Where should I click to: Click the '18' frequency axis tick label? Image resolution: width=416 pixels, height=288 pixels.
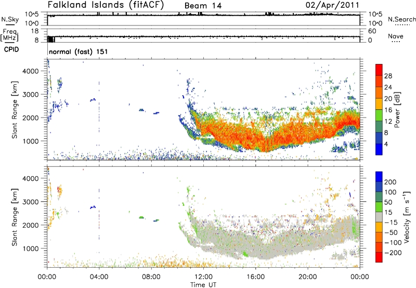point(35,31)
